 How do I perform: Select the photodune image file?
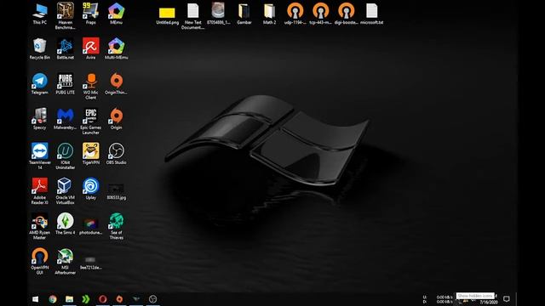pos(91,226)
